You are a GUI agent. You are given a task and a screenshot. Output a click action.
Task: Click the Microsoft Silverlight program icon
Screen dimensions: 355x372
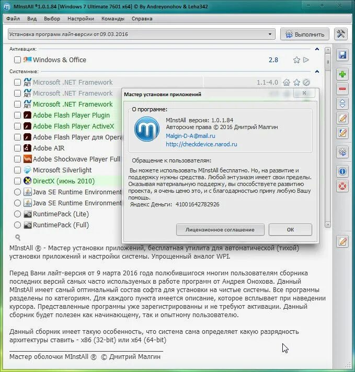pos(28,170)
